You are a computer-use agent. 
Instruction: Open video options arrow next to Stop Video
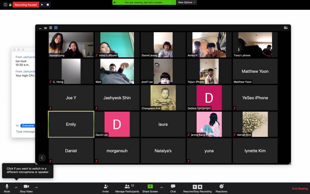click(36, 187)
